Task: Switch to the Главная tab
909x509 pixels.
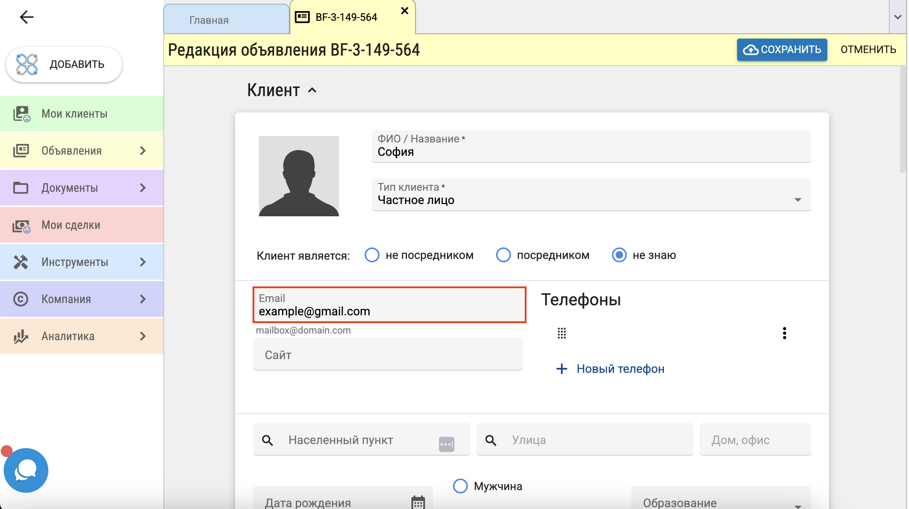Action: point(227,19)
